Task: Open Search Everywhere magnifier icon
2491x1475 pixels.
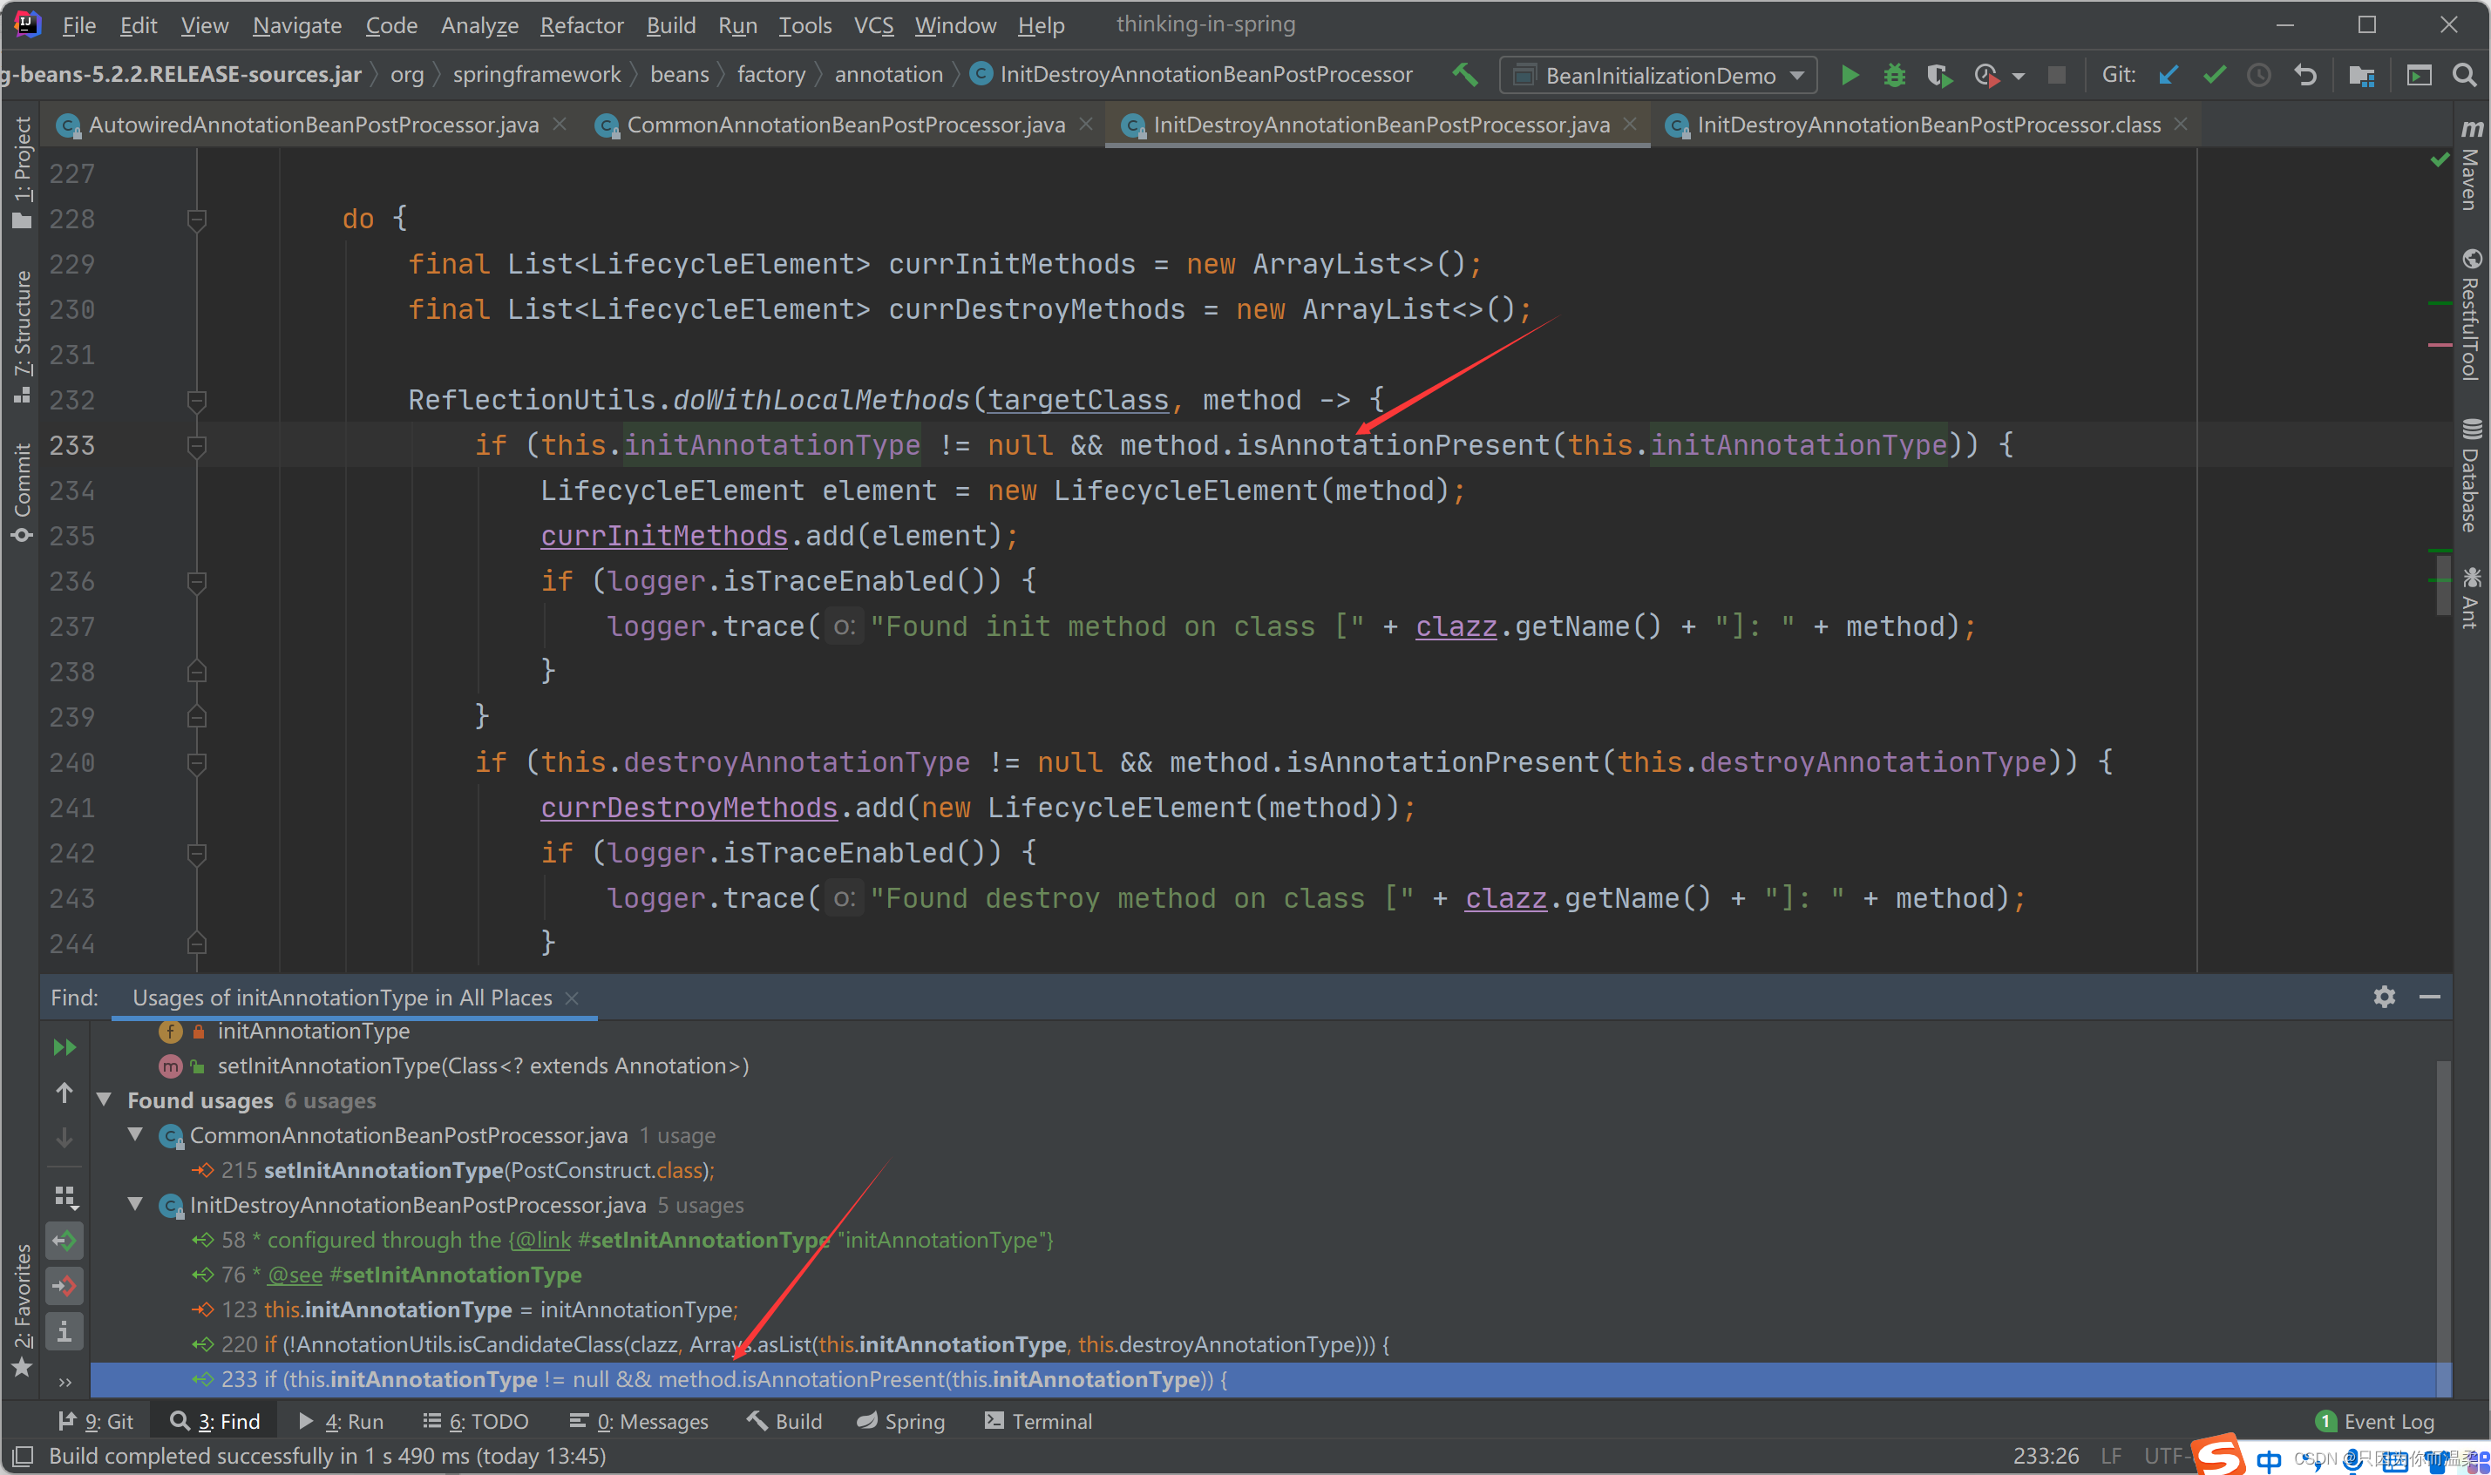Action: [2464, 75]
